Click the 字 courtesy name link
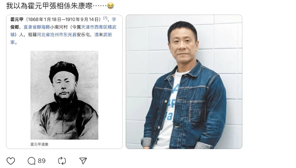 tap(114, 19)
